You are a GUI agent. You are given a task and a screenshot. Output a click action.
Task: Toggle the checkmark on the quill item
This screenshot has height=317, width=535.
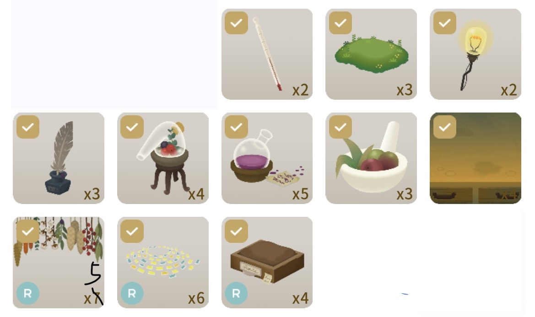click(x=28, y=127)
